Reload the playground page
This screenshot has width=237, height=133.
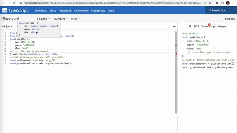(14, 3)
